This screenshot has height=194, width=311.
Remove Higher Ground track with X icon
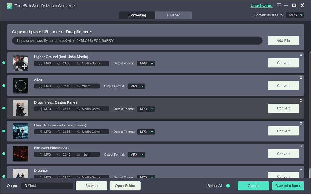(x=301, y=55)
